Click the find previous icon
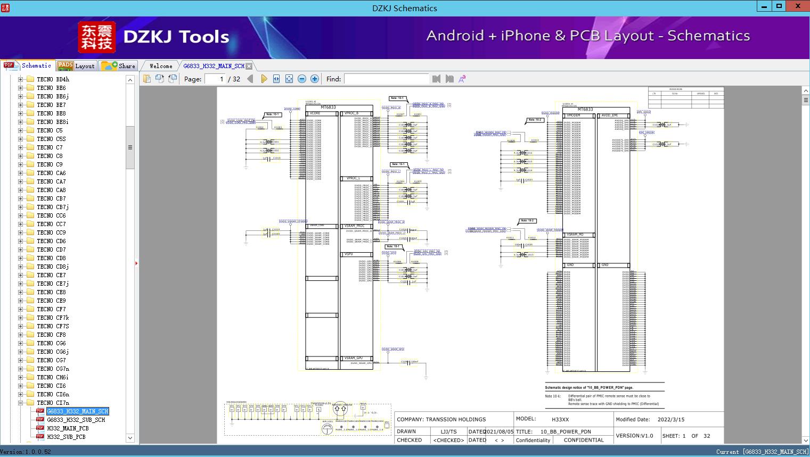Screen dimensions: 810x457 pos(437,79)
